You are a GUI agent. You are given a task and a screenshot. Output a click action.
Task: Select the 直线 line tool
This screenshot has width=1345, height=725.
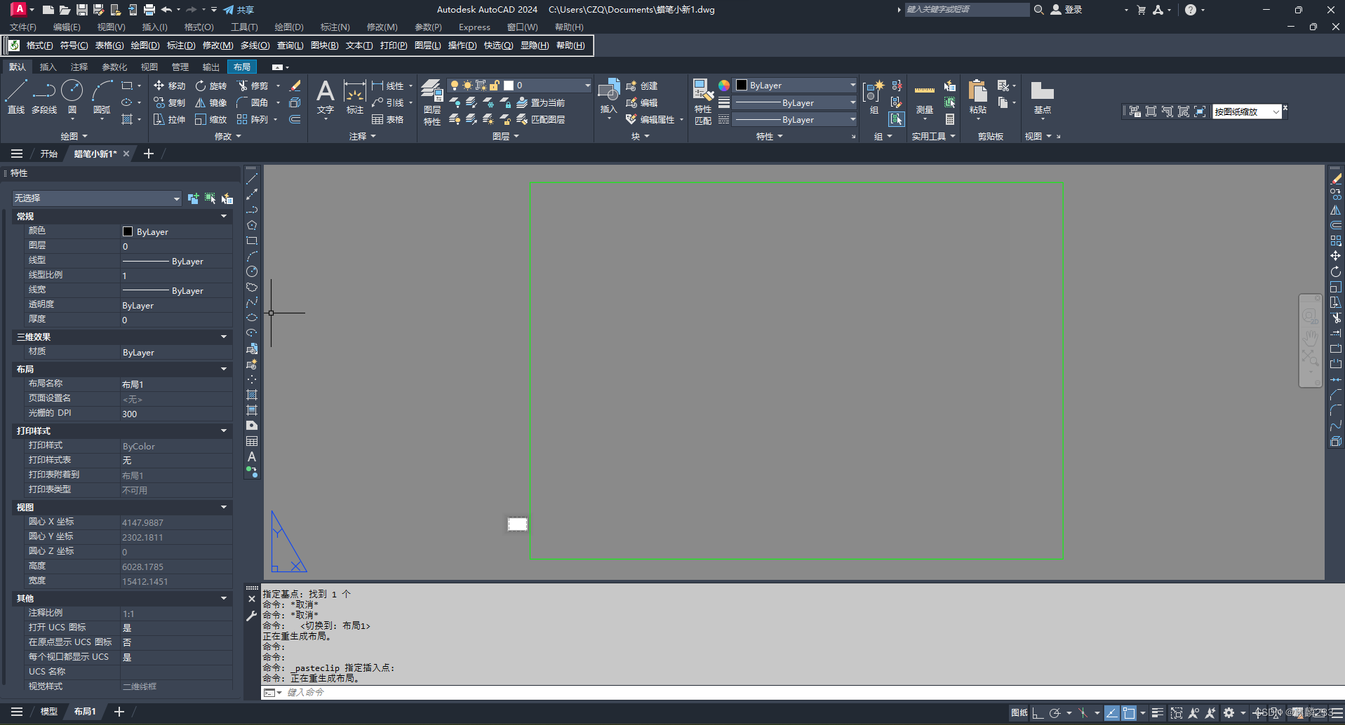(x=16, y=97)
